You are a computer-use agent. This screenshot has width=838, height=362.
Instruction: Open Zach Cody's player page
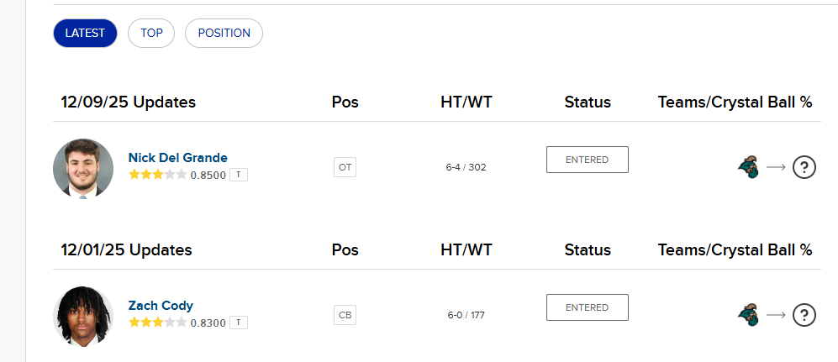coord(161,306)
